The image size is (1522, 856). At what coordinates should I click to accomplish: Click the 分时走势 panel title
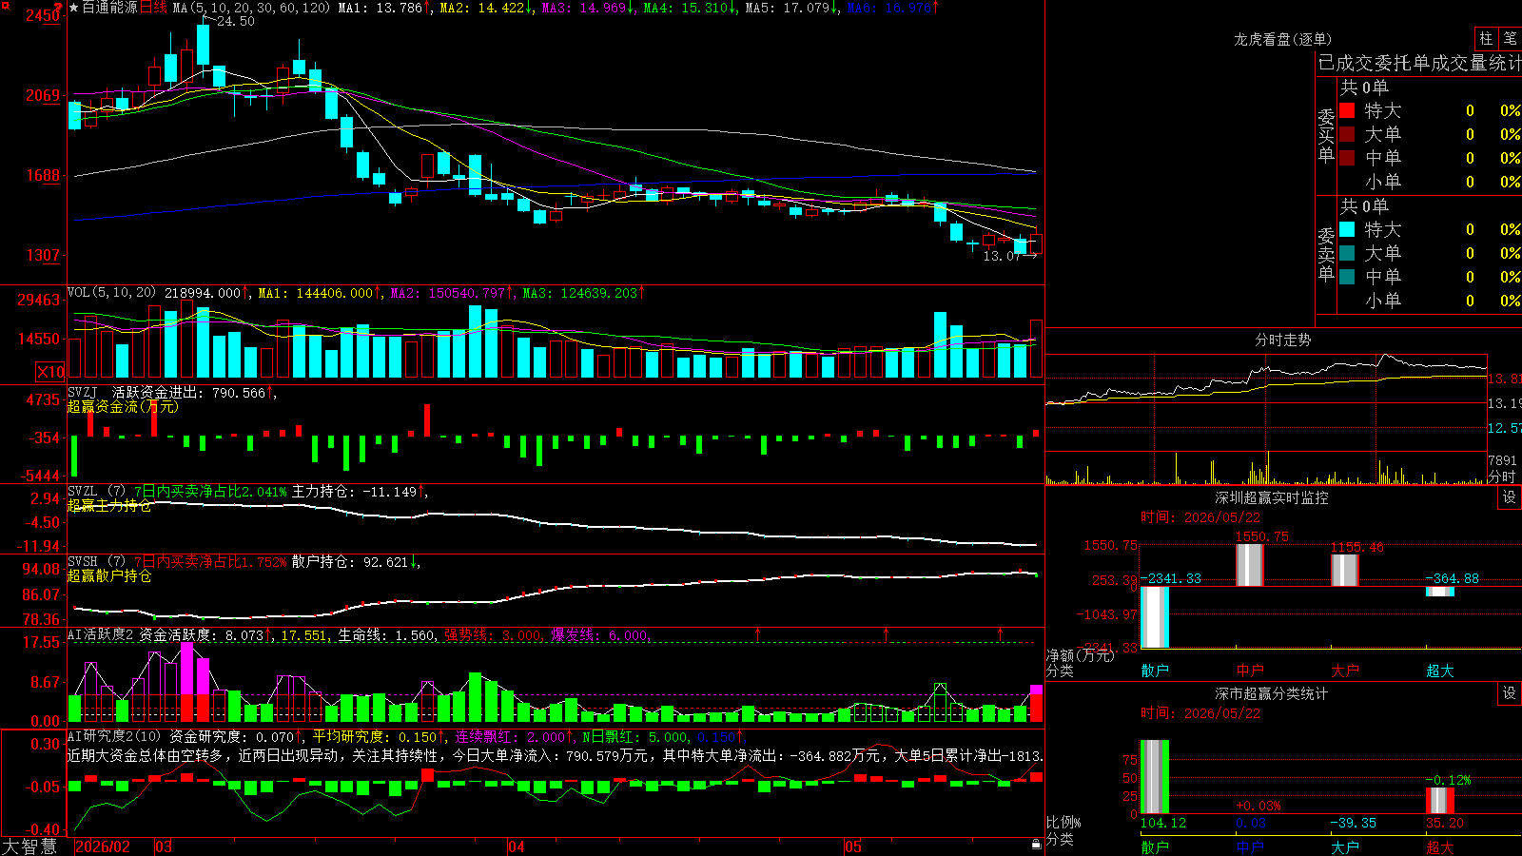click(1283, 340)
